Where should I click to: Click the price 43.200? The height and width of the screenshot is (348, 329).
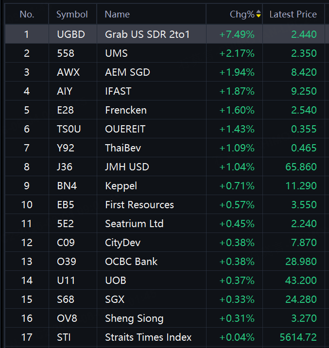pyautogui.click(x=301, y=281)
